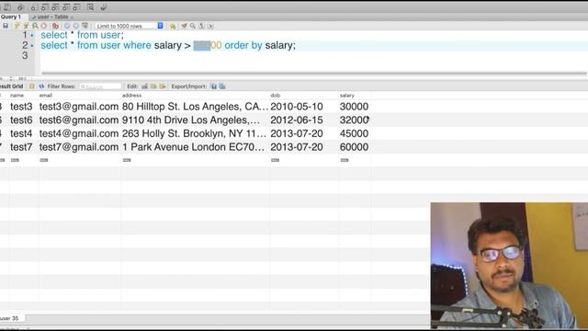Open the 'Limit to 1000 rows' dropdown
The width and height of the screenshot is (588, 331).
(x=129, y=26)
